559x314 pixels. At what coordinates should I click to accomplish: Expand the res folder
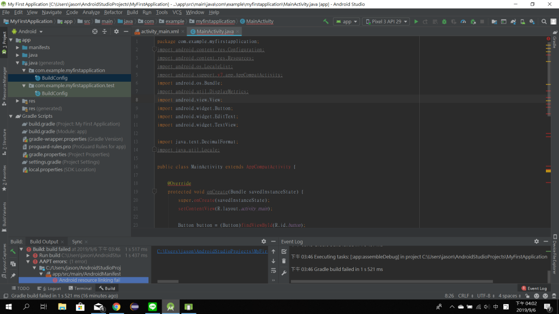click(x=17, y=101)
